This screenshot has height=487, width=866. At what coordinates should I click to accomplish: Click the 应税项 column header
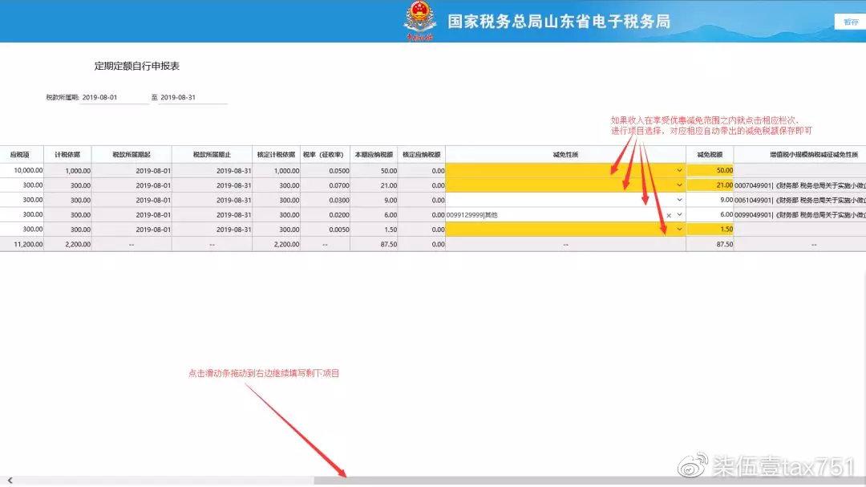pyautogui.click(x=20, y=155)
